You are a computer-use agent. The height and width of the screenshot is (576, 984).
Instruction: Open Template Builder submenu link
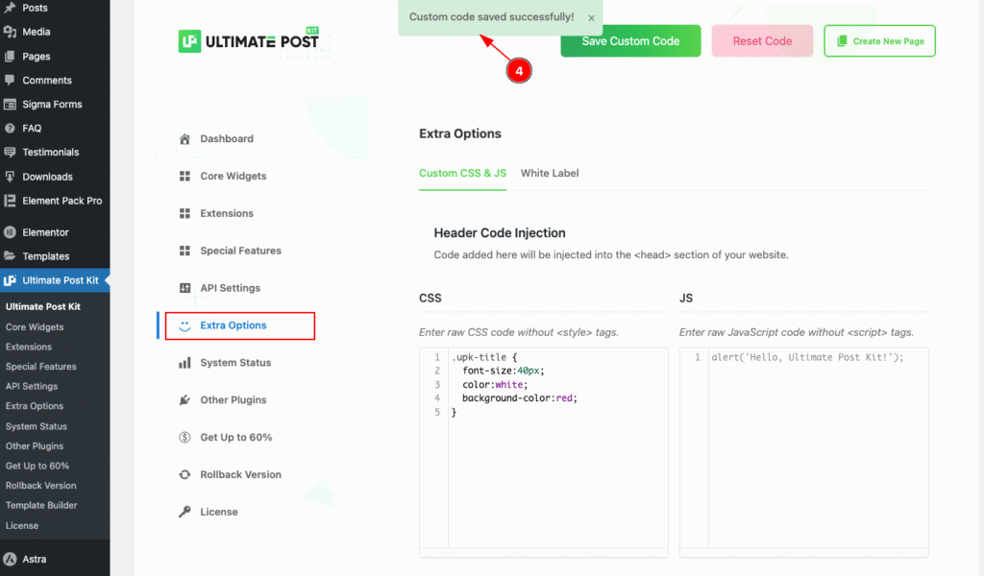(41, 505)
